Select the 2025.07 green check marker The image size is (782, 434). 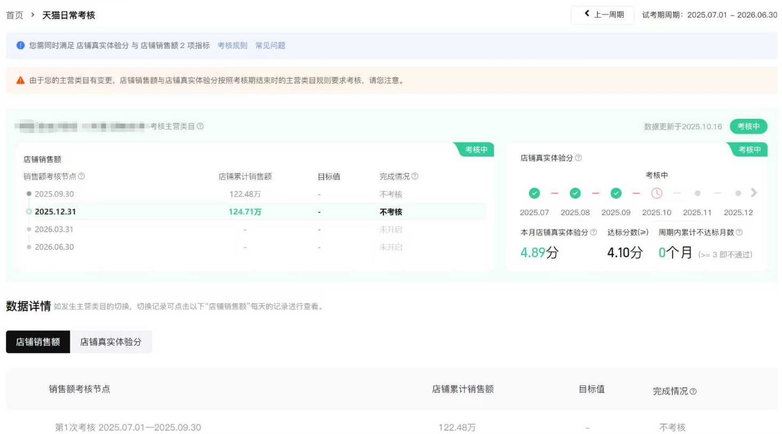(x=534, y=193)
